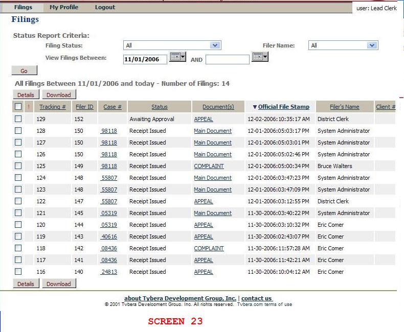Screen dimensions: 404x332
Task: Click the top Download button
Action: coord(59,94)
